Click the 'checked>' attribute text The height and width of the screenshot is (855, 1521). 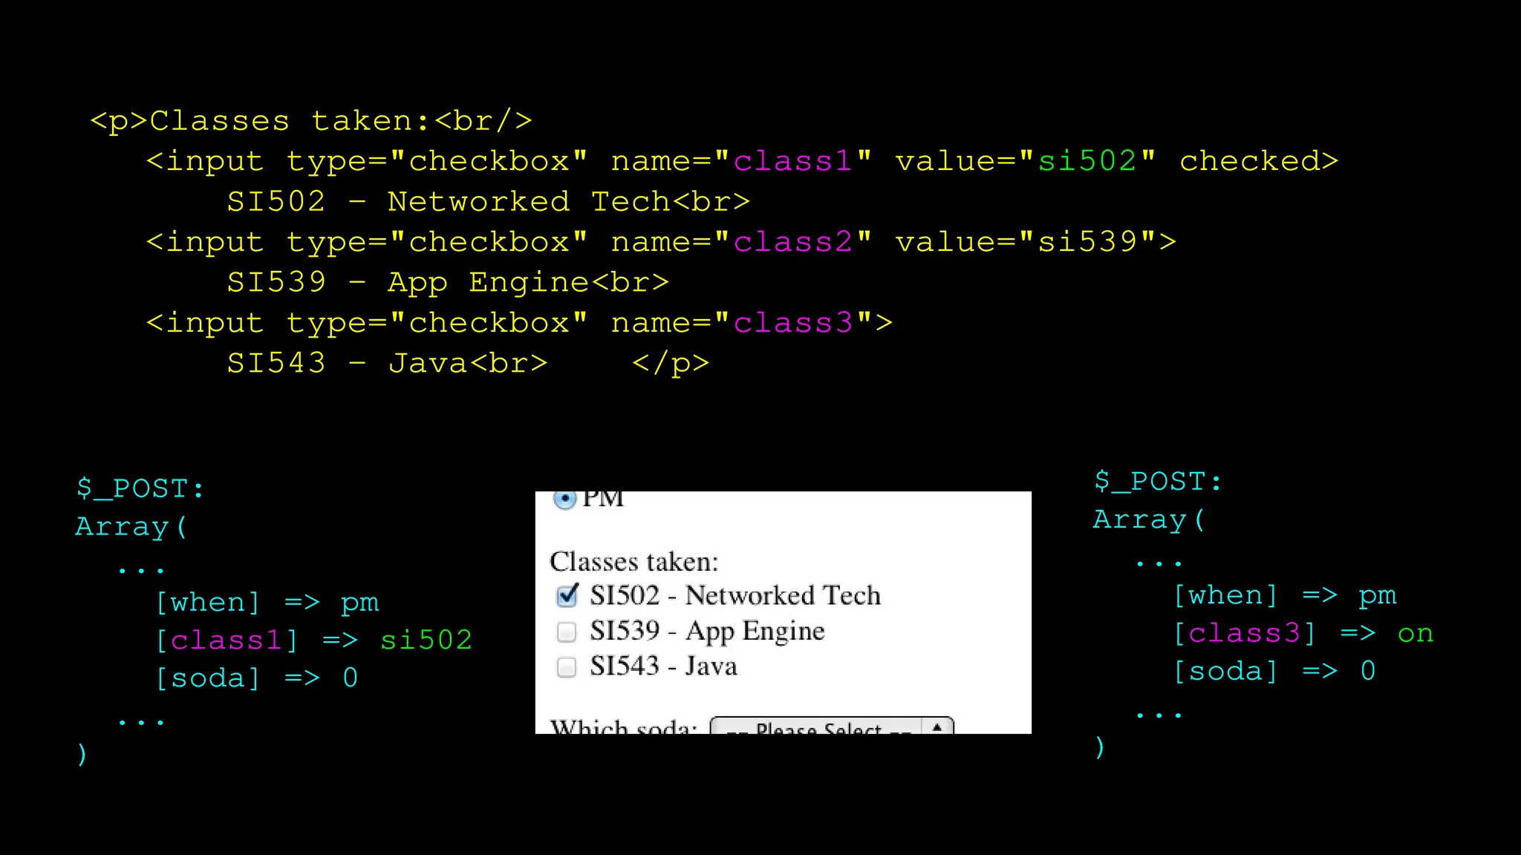1259,161
